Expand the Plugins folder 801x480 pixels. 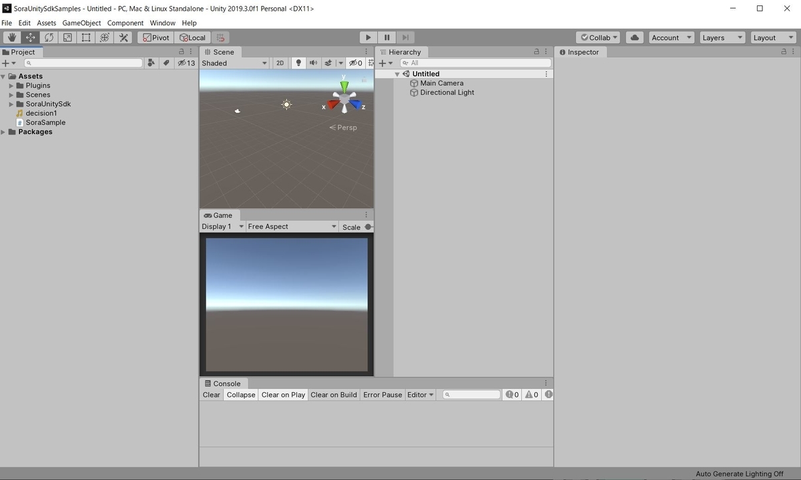(x=11, y=85)
